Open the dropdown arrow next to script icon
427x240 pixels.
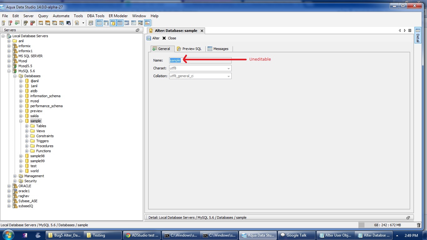pyautogui.click(x=83, y=23)
